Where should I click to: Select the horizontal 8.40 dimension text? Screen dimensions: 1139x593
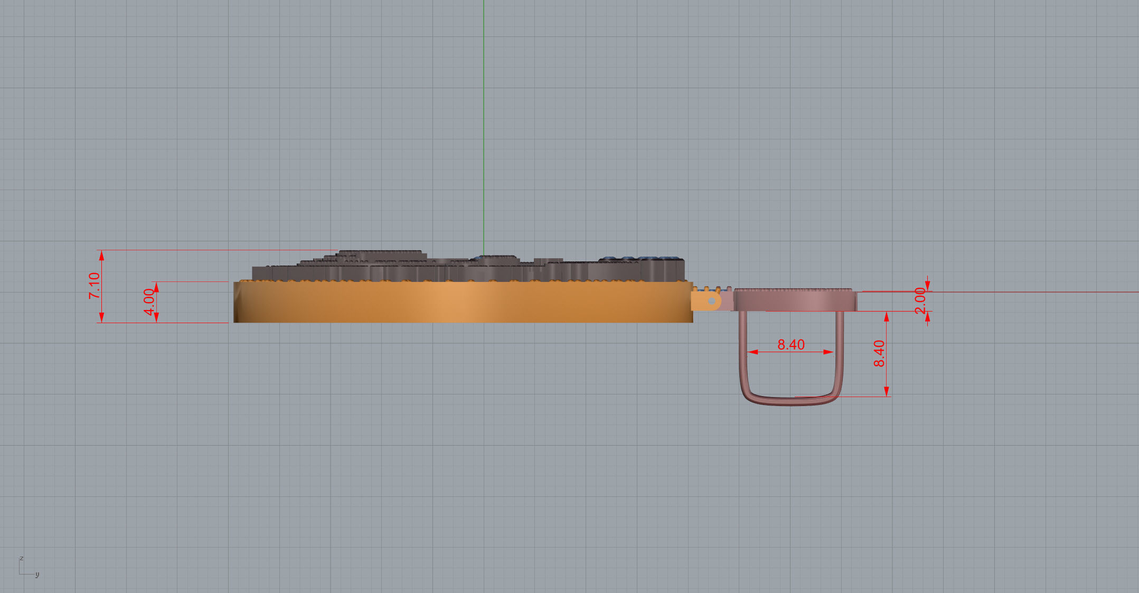click(x=790, y=345)
